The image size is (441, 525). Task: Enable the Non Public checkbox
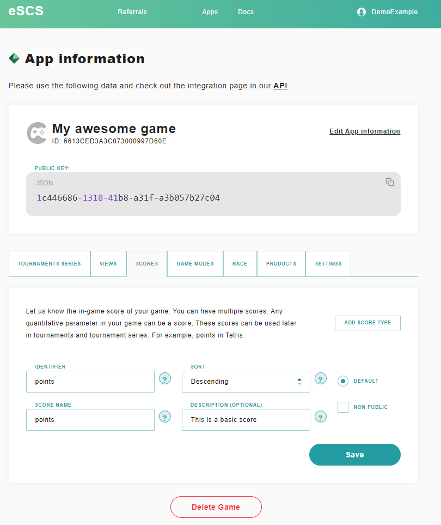(x=343, y=407)
